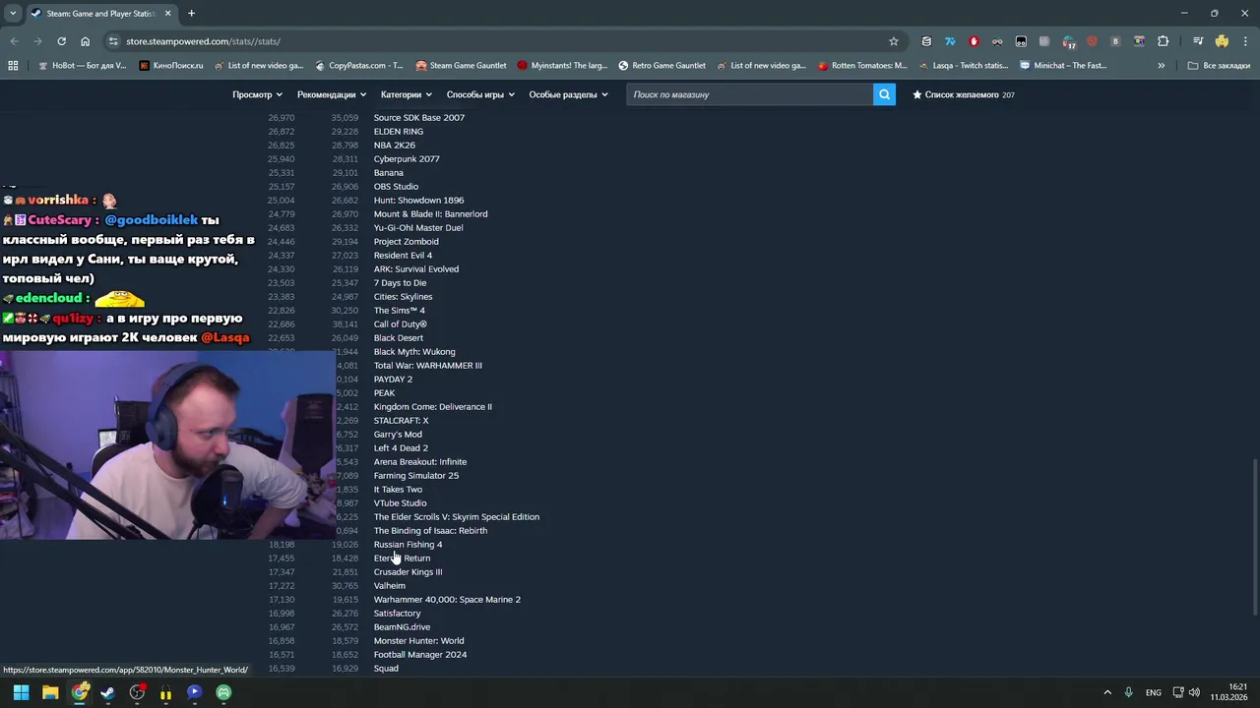
Task: Expand the Рекомендации dropdown menu
Action: (331, 94)
